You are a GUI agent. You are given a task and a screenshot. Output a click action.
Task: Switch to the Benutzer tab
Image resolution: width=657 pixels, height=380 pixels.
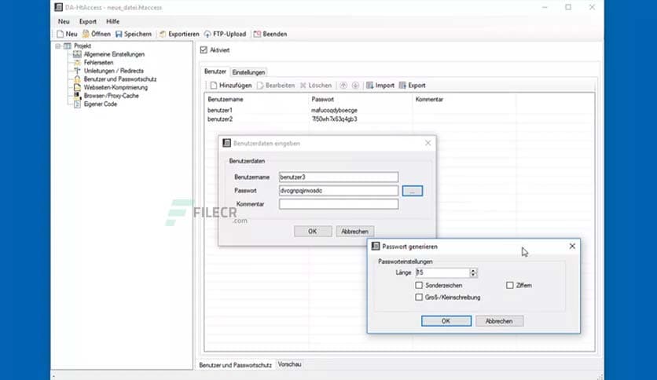point(215,71)
